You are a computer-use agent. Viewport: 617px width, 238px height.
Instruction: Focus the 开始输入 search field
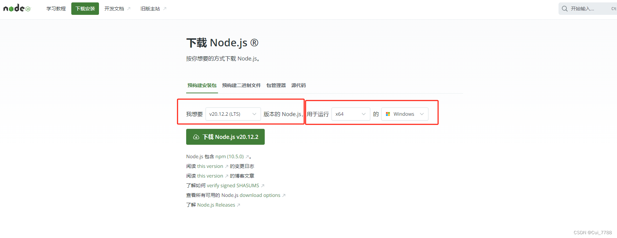click(588, 9)
